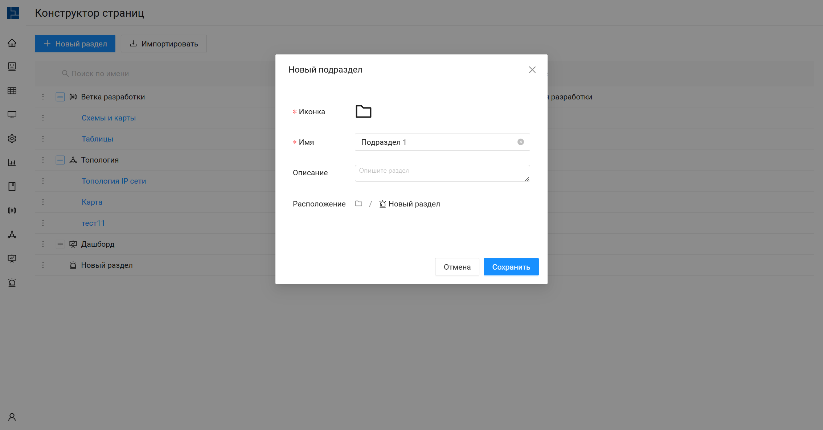The width and height of the screenshot is (823, 430).
Task: Close the Новый подраздел dialog
Action: [x=532, y=70]
